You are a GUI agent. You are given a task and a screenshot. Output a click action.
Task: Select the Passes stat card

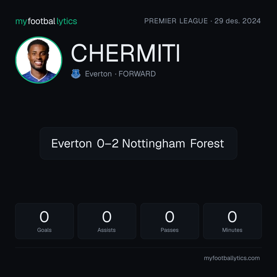[x=170, y=221]
